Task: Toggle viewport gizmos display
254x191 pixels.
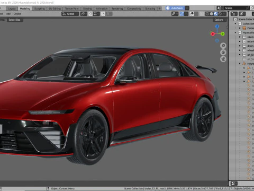Action: tap(182, 14)
